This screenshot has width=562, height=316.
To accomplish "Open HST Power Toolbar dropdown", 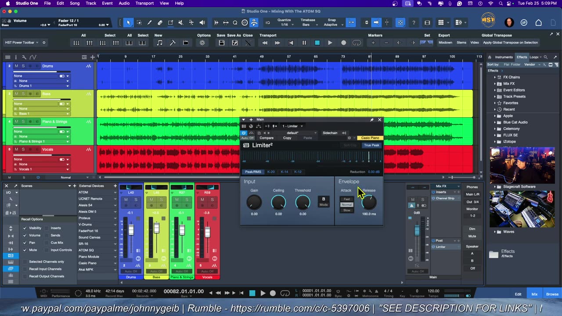I will (21, 43).
